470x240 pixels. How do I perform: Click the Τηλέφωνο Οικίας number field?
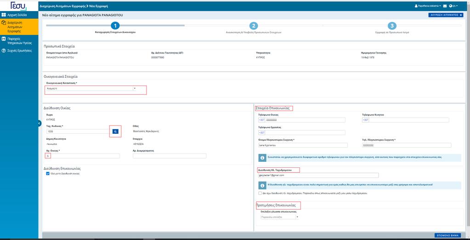(x=305, y=120)
